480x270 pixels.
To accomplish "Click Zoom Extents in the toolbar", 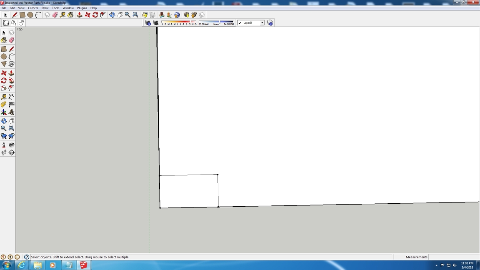I will (x=135, y=15).
